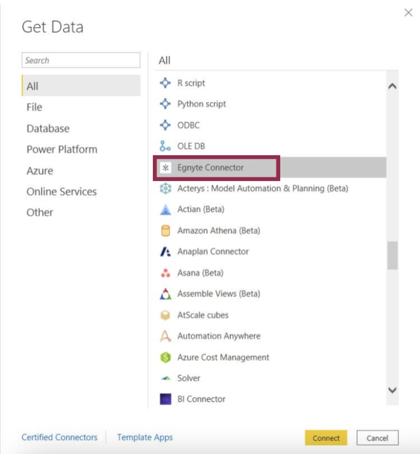Select the Python script text
The height and width of the screenshot is (454, 420).
click(202, 104)
